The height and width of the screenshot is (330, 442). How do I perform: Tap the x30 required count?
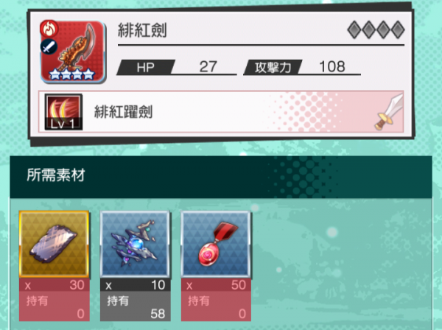(x=54, y=285)
